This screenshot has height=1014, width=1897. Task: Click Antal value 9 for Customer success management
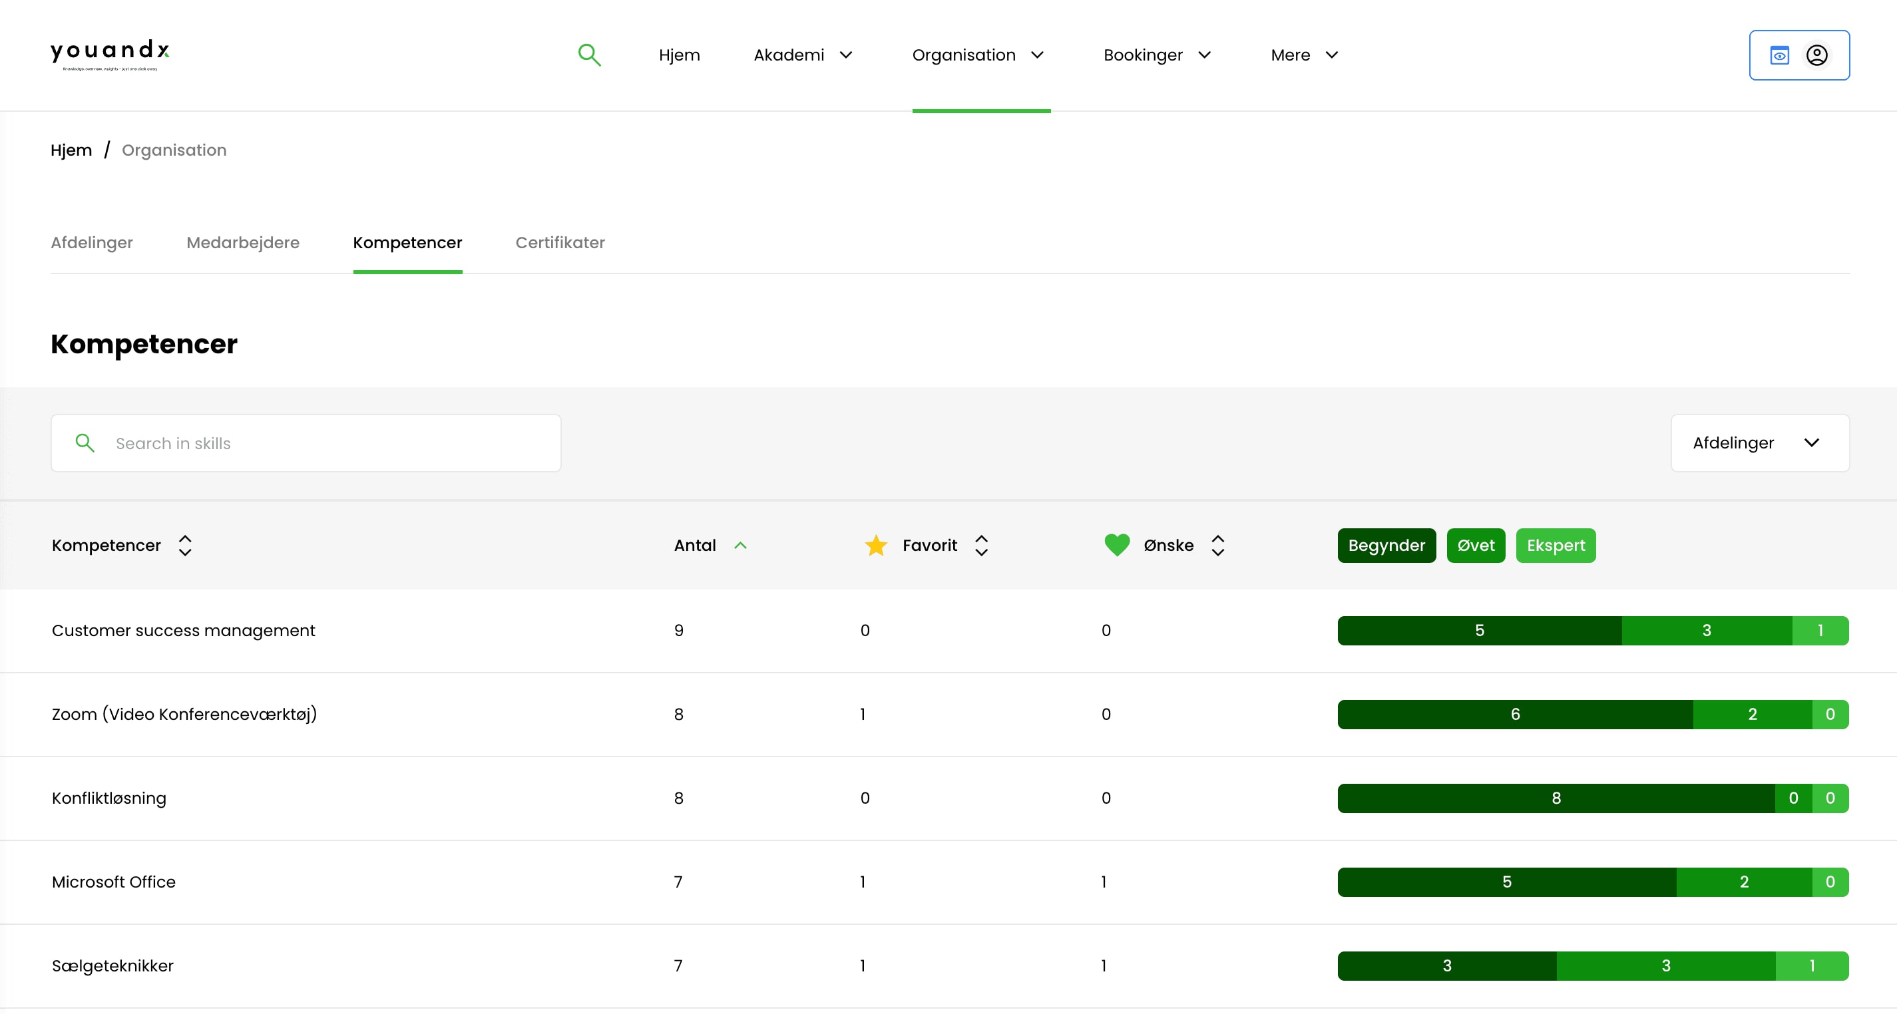click(678, 630)
